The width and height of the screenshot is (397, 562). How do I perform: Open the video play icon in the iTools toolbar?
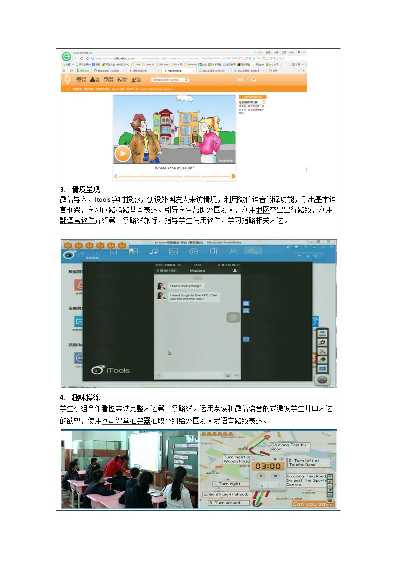tap(193, 252)
